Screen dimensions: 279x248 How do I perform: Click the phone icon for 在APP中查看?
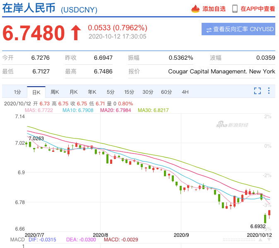tap(235, 9)
